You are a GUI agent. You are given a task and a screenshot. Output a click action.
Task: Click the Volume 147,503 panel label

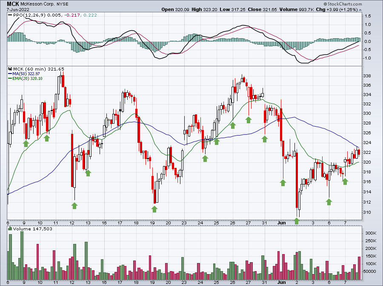(x=33, y=229)
